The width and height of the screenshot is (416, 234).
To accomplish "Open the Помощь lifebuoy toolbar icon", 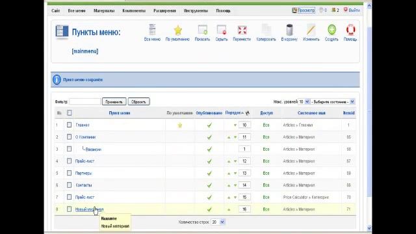I will tap(350, 32).
